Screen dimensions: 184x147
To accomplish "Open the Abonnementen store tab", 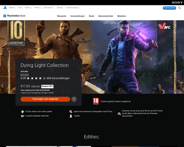I will tap(106, 16).
